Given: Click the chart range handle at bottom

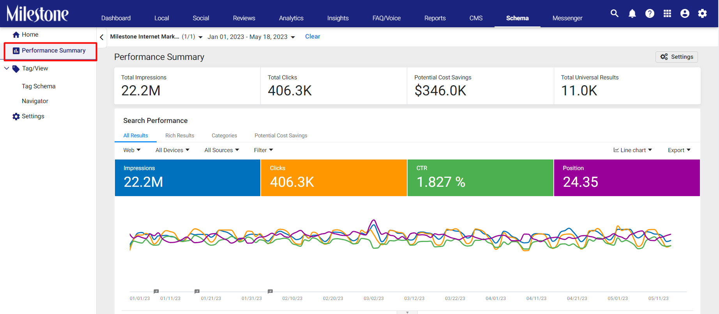Looking at the screenshot, I should (407, 312).
